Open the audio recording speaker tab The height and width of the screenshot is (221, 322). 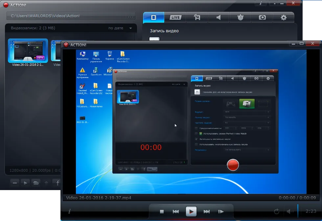[x=218, y=17]
